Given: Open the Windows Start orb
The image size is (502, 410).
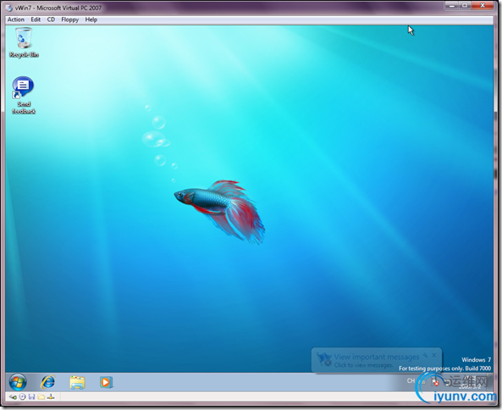Looking at the screenshot, I should point(18,382).
